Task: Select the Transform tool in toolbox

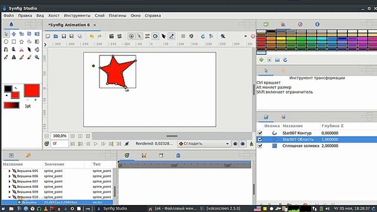Action: [x=6, y=34]
